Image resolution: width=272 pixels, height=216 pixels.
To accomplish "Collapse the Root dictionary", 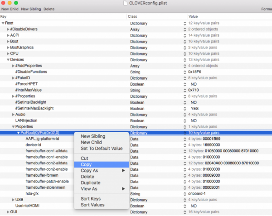I will [3, 23].
